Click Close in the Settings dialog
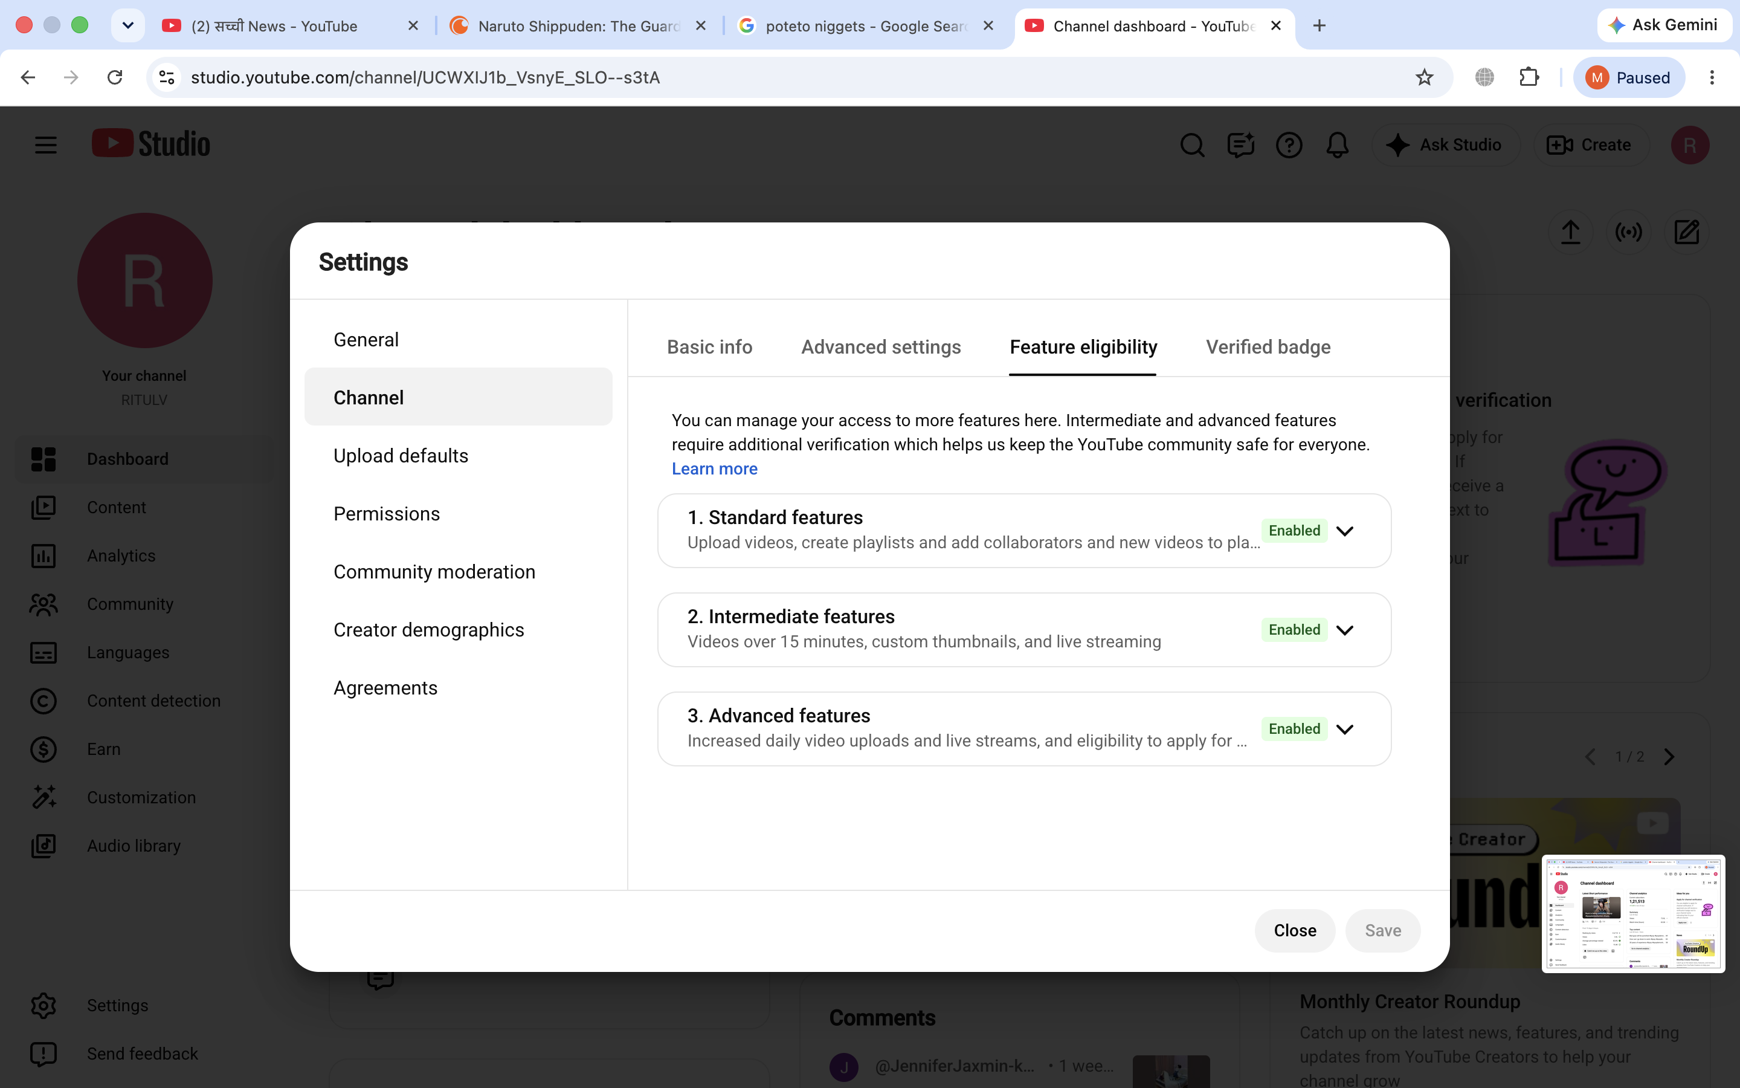Screen dimensions: 1740x1088 (x=1295, y=930)
